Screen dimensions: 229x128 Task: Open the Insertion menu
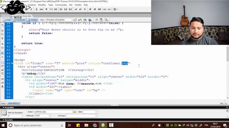point(32,5)
